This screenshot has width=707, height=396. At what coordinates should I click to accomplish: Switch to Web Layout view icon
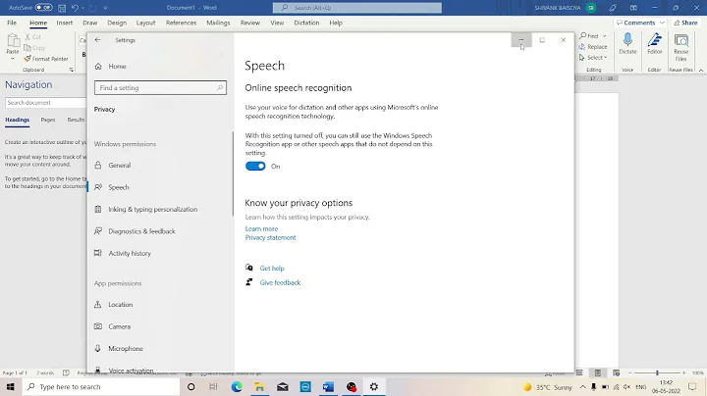[x=616, y=372]
